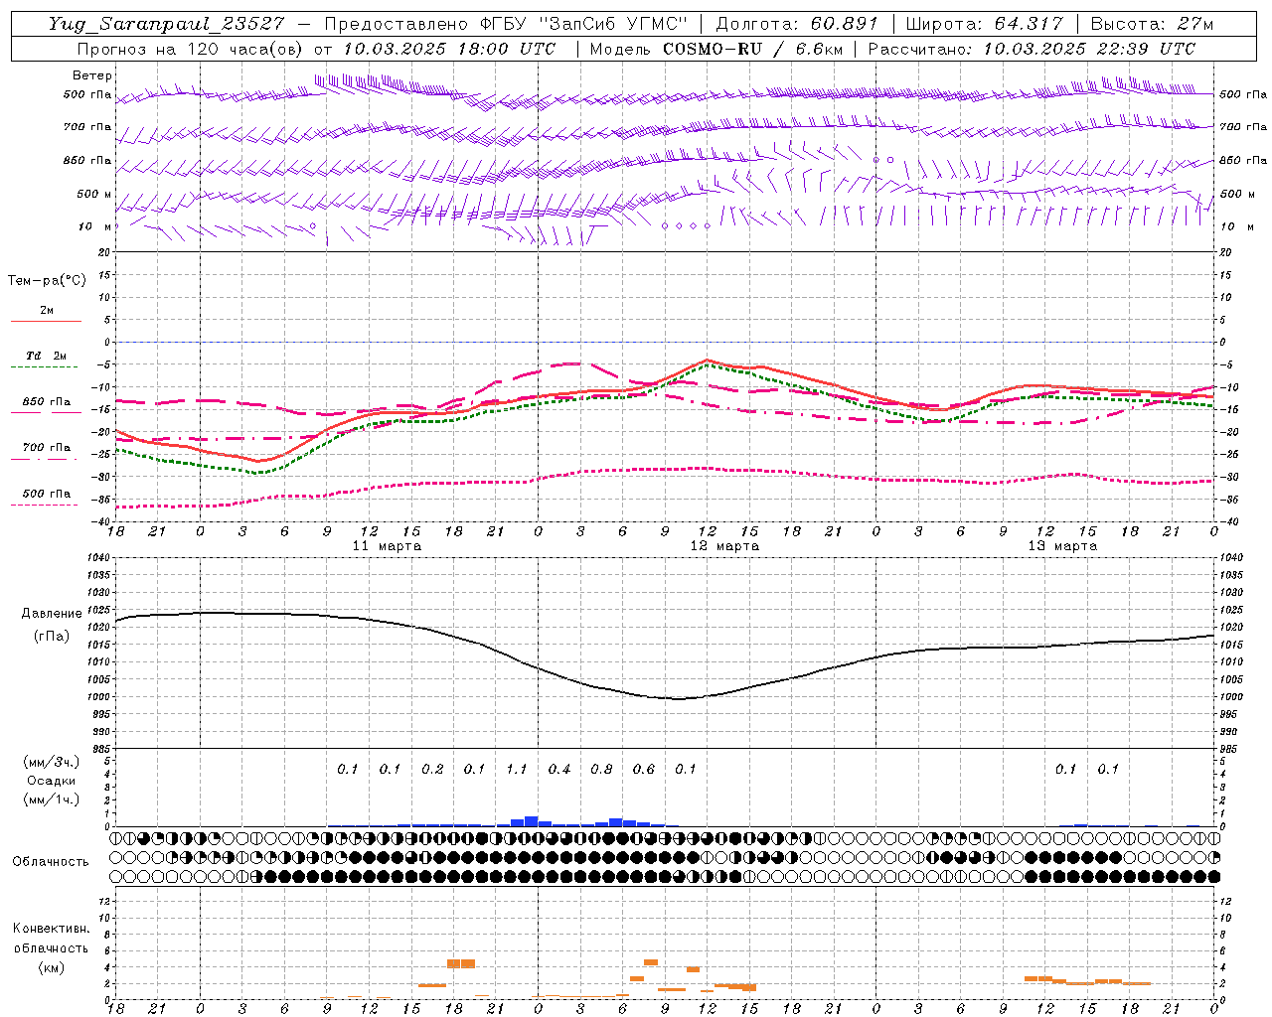
Task: Select the Облачность cloud cover label
Action: [x=51, y=861]
